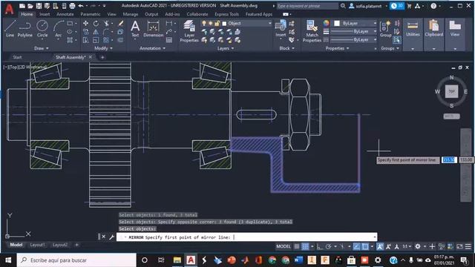Image resolution: width=475 pixels, height=267 pixels.
Task: Expand the Annotation panel
Action: (x=152, y=48)
